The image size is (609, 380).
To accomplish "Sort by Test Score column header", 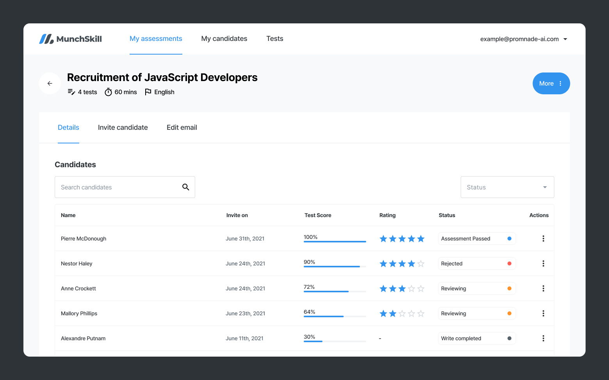I will (x=318, y=215).
